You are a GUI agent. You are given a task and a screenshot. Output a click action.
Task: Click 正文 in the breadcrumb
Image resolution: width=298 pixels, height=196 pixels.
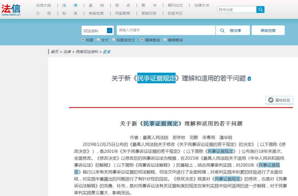click(x=107, y=52)
